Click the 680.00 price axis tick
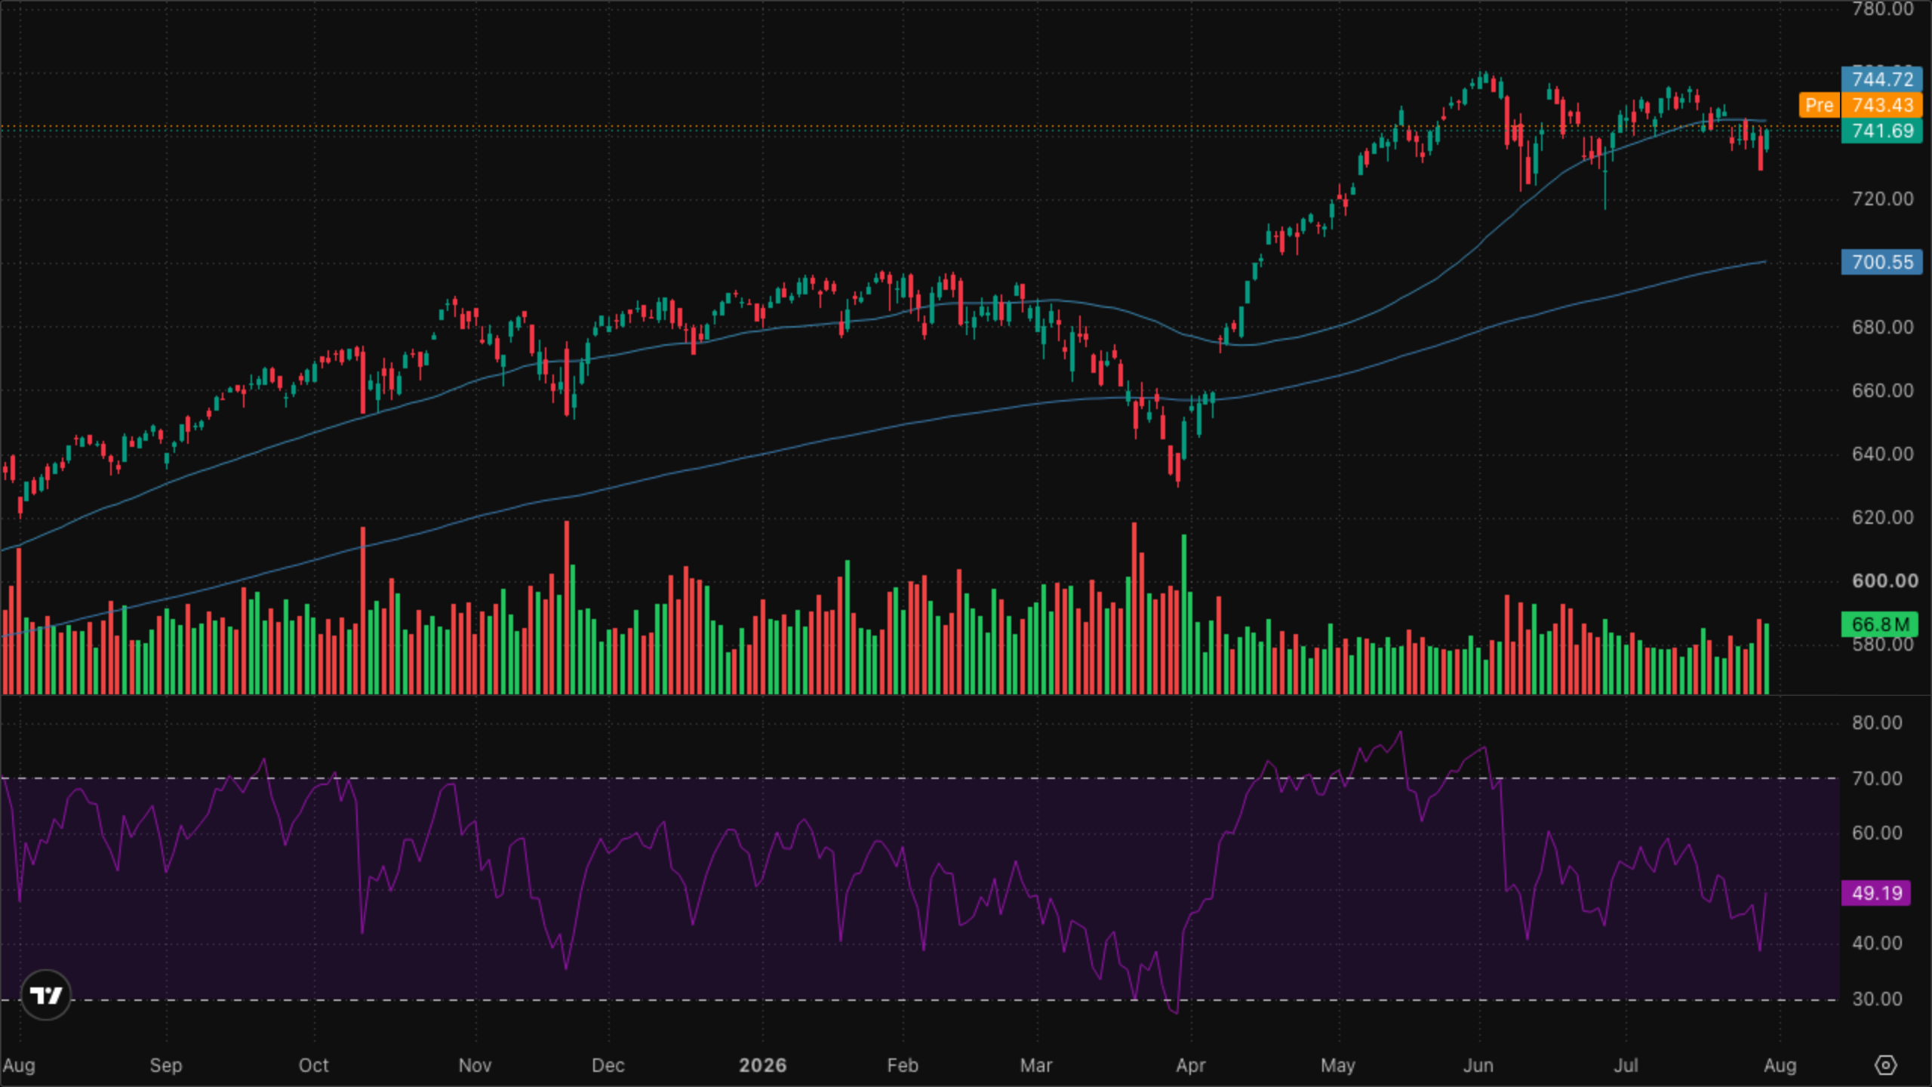 click(x=1882, y=327)
